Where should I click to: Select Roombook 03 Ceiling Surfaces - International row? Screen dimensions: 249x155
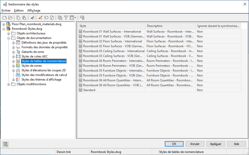159,51
